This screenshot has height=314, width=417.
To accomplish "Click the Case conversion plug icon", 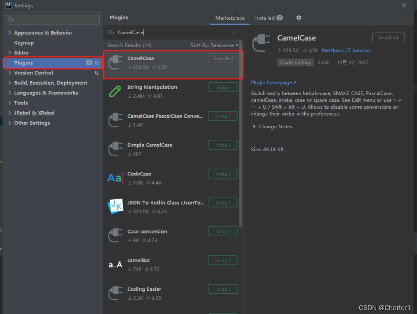I will coord(115,236).
